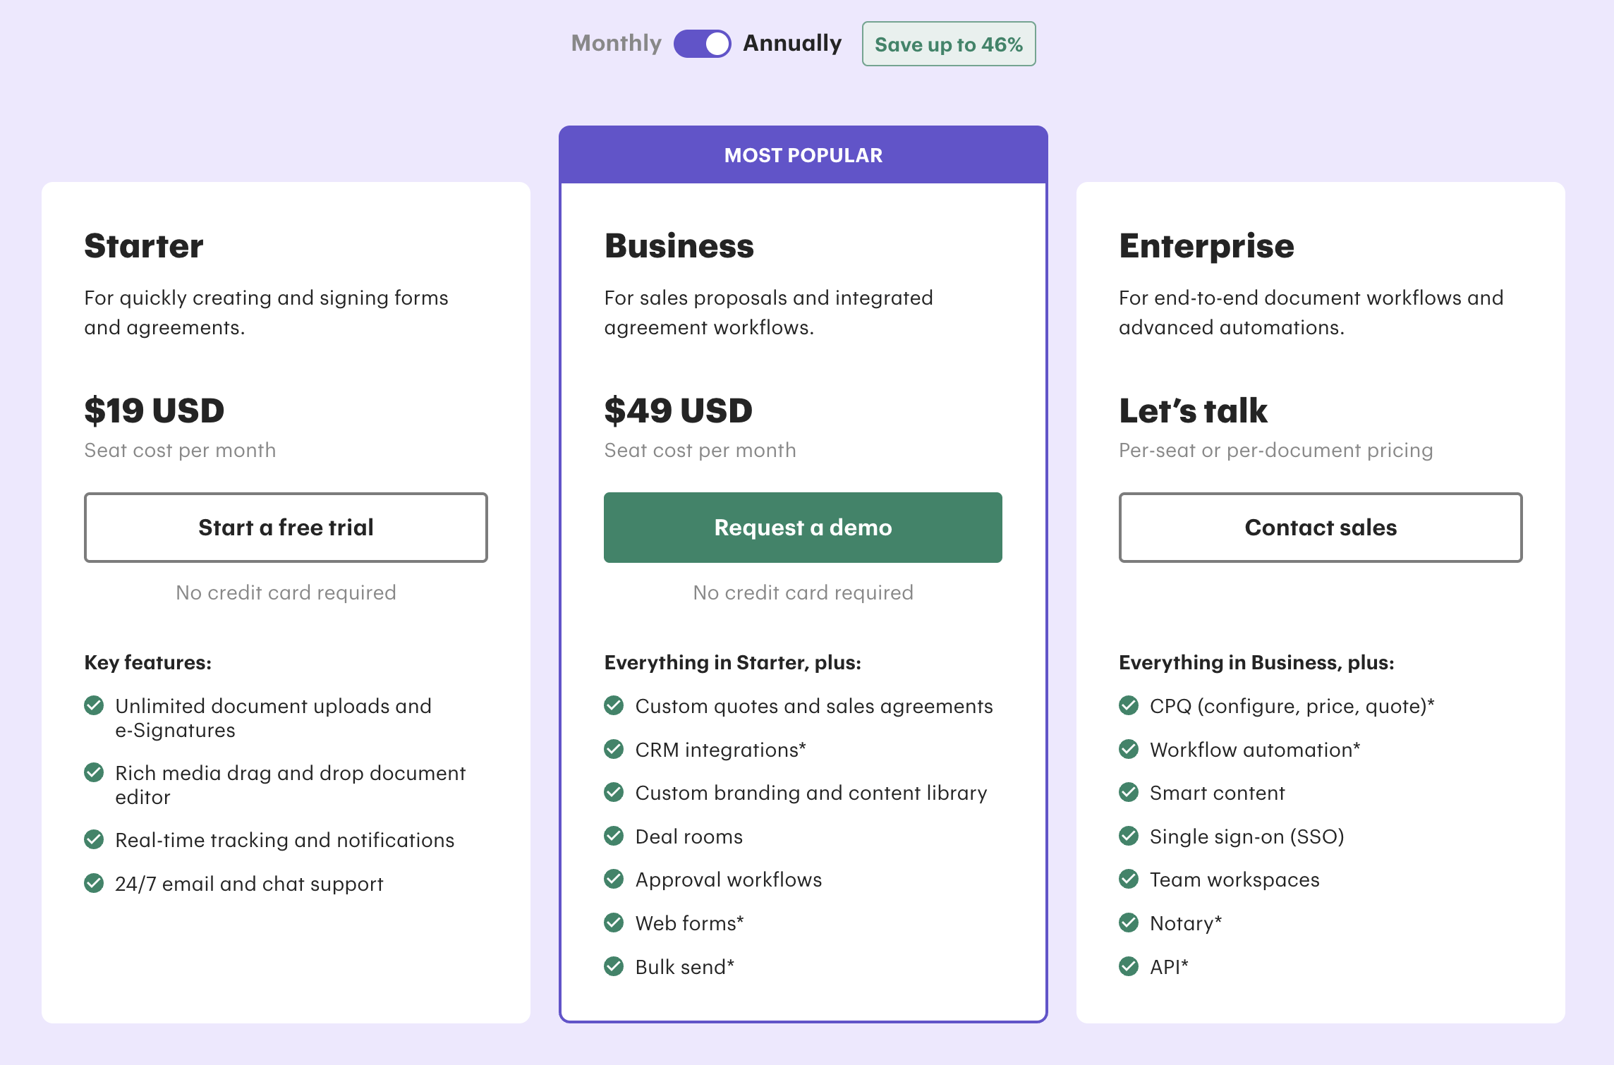The height and width of the screenshot is (1065, 1614).
Task: Request a demo of the Business plan
Action: [x=803, y=527]
